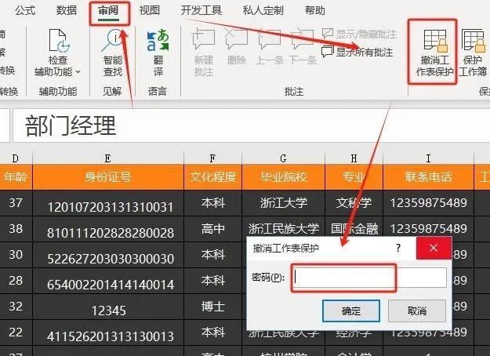
Task: Select the 博士 cell
Action: [212, 307]
